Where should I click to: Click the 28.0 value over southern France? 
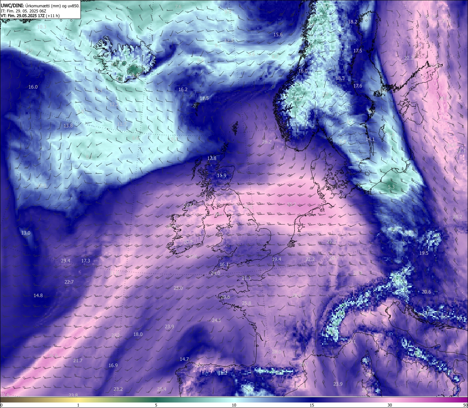(277, 352)
